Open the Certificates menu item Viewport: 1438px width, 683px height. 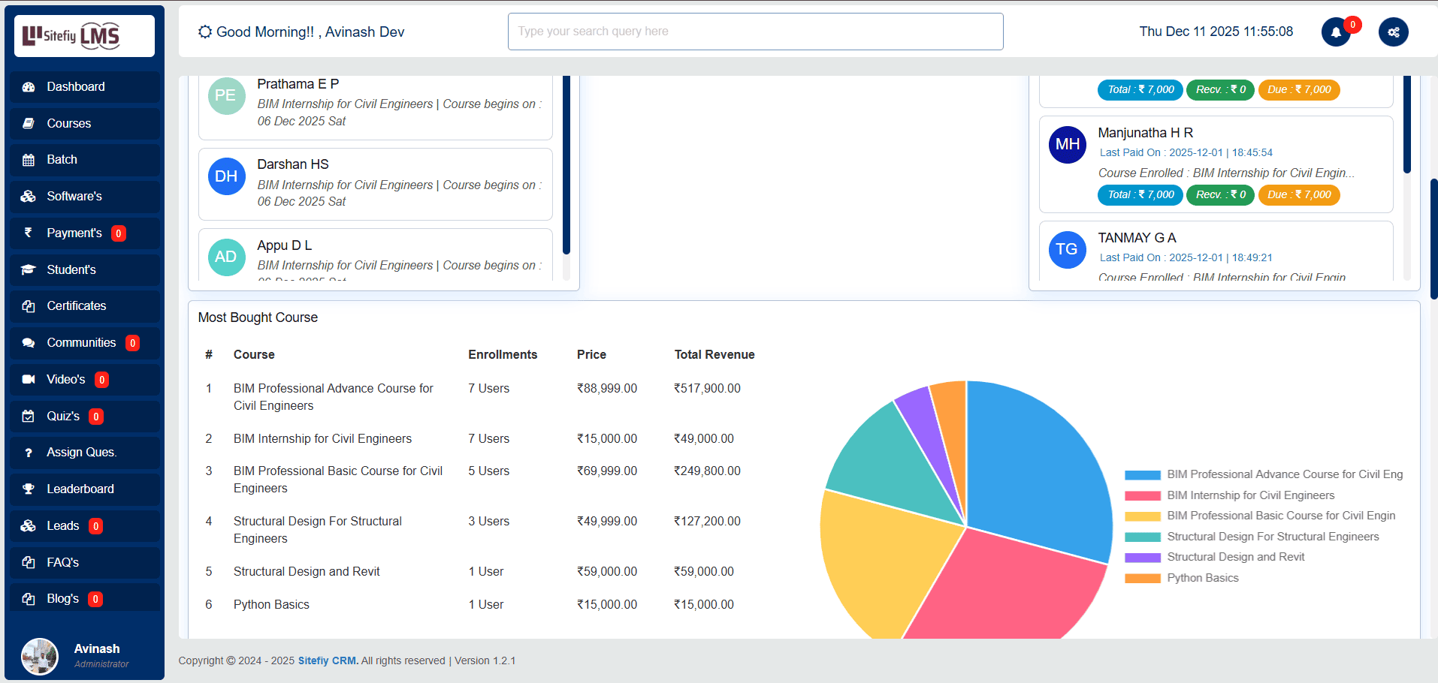[77, 306]
